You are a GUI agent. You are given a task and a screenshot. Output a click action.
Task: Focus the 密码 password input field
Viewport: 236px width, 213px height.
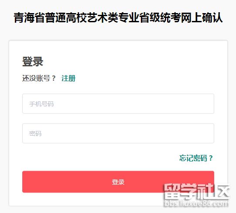click(x=118, y=133)
